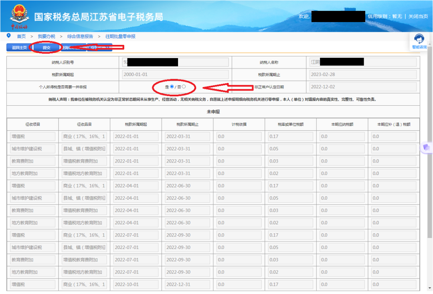Viewport: 433px width, 294px height.
Task: Click 往期批量零申报 breadcrumb item
Action: [120, 36]
